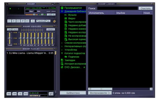Screen dimensions: 159x99
Task: Click the Play button in Winamp main window
Action: 14,21
